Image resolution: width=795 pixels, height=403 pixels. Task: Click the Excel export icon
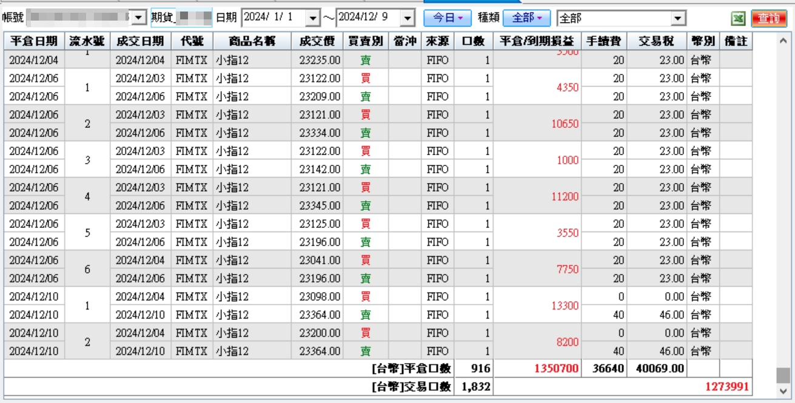pos(738,19)
